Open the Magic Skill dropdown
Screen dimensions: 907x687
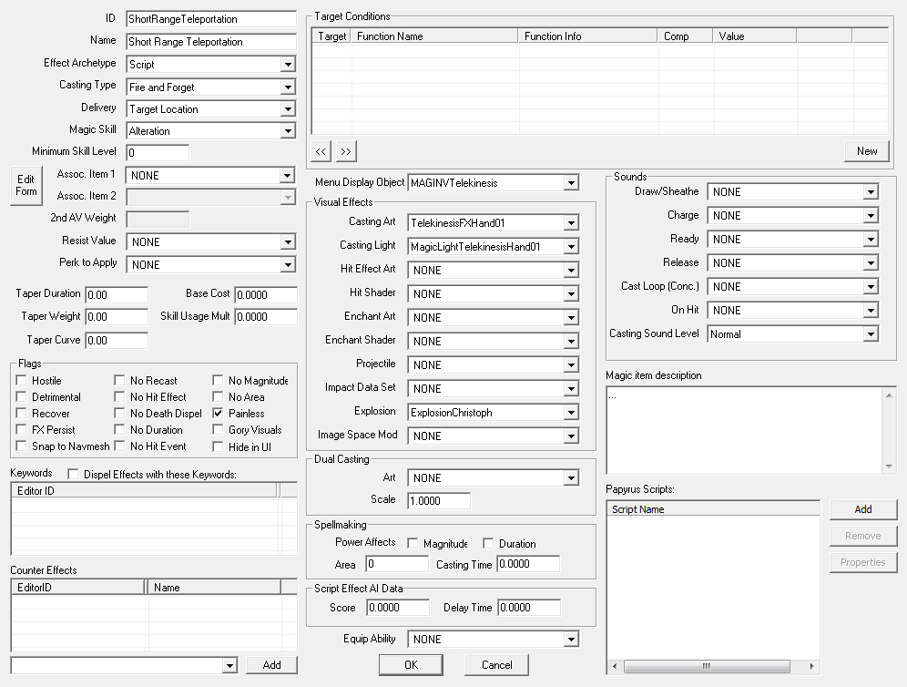[x=288, y=131]
